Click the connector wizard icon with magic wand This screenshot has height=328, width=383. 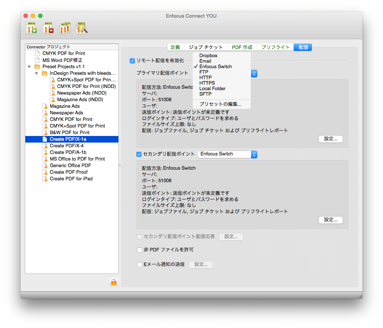click(x=82, y=28)
